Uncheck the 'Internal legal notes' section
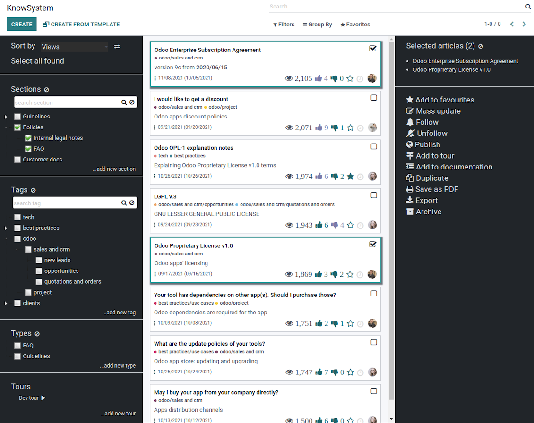 [28, 138]
